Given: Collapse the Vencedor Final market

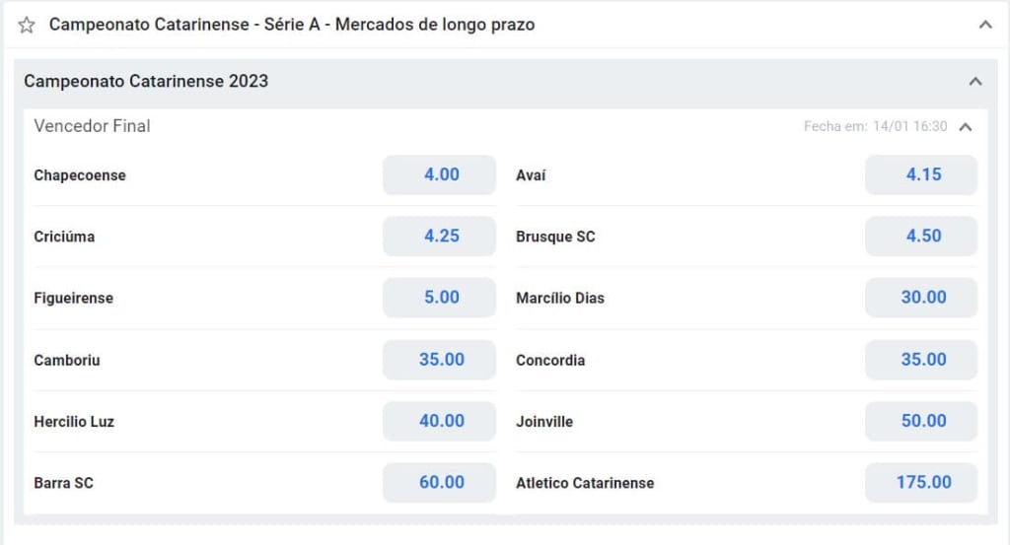Looking at the screenshot, I should click(x=965, y=127).
